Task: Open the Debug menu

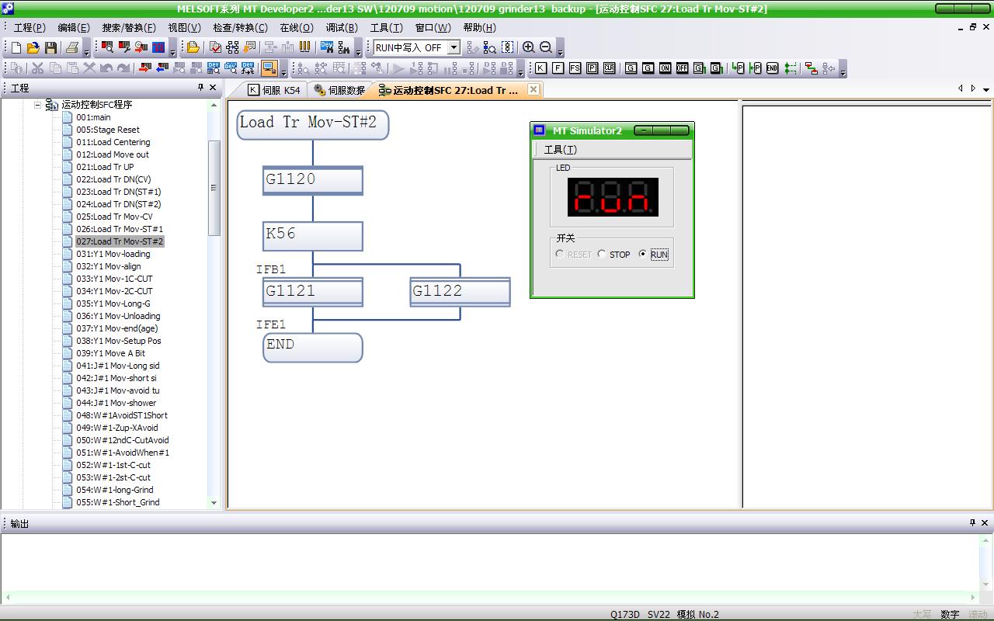Action: [341, 27]
